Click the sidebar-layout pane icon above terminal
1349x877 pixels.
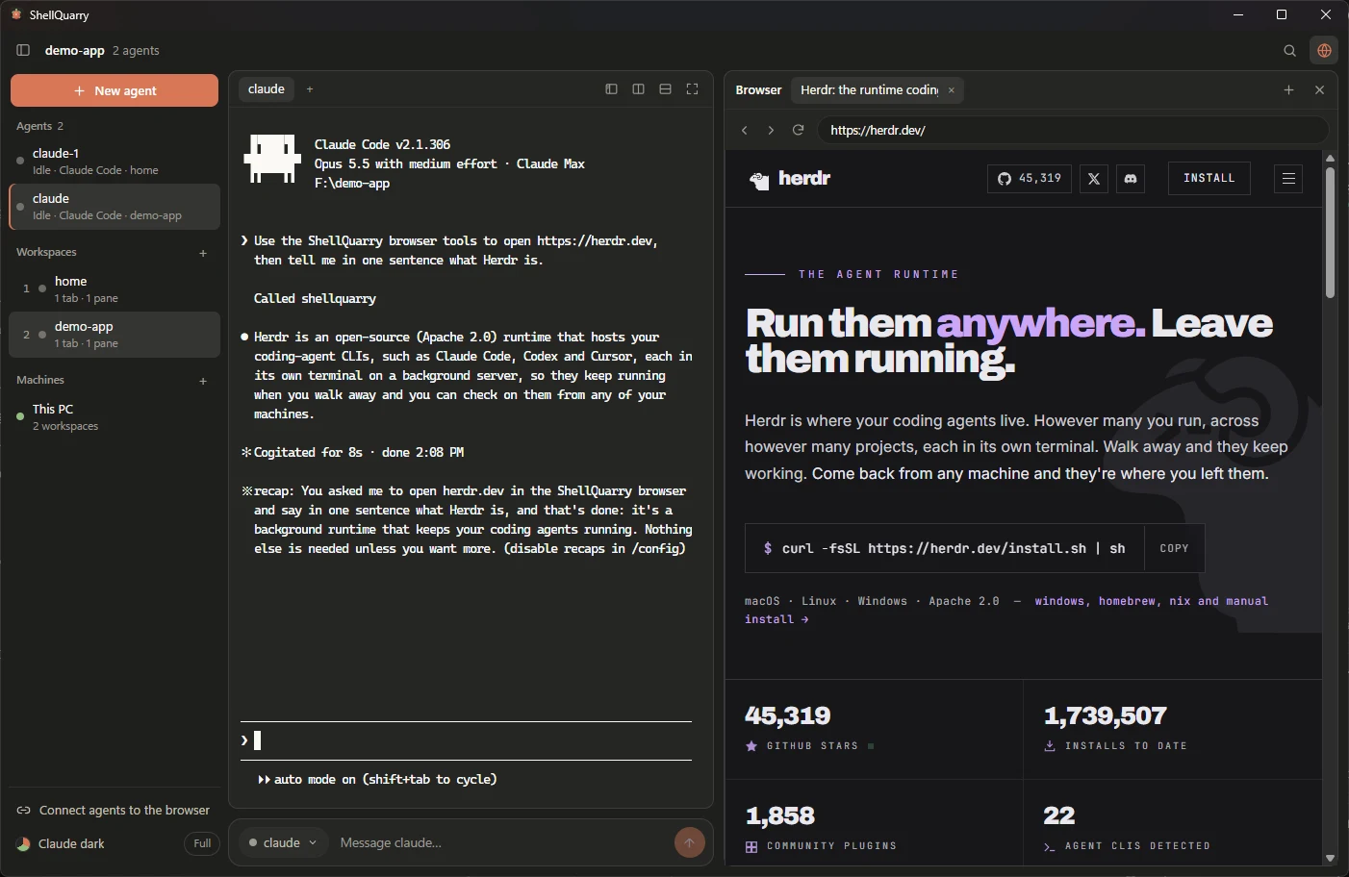pos(611,89)
